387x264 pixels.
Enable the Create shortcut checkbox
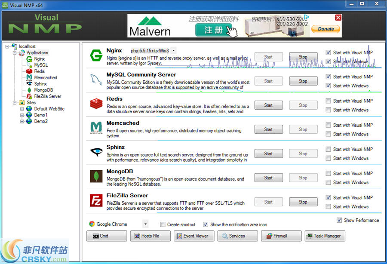[x=163, y=224]
